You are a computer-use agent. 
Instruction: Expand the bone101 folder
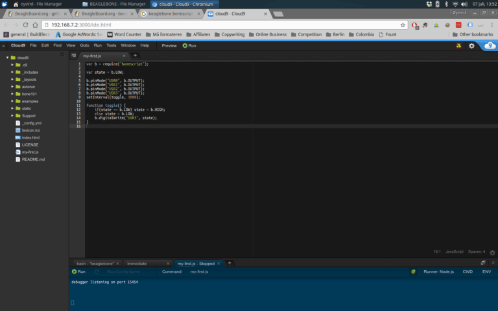pos(12,94)
